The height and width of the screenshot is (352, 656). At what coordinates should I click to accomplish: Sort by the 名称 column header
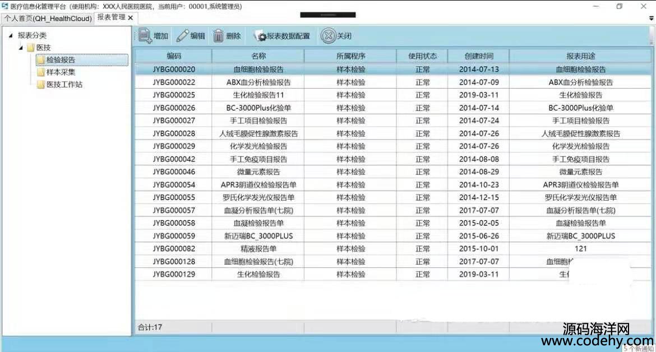[x=258, y=55]
